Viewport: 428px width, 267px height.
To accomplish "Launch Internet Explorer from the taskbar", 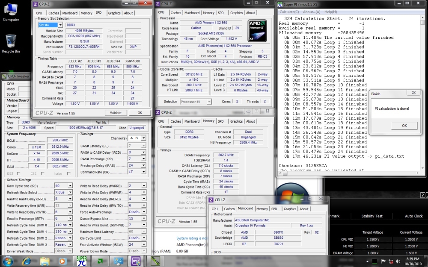I will click(x=27, y=261).
